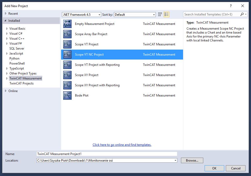Viewport: 251px width, 176px height.
Task: Expand the TypeScript node
Action: click(x=7, y=68)
